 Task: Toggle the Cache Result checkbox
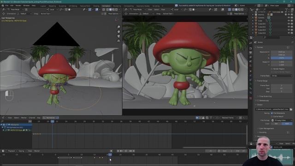(x=271, y=117)
